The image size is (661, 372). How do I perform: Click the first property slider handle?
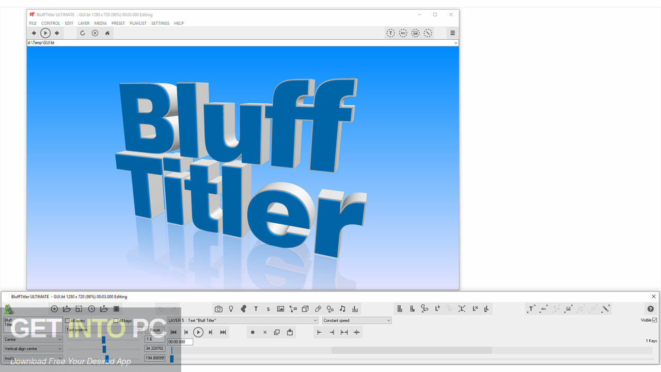tap(103, 339)
